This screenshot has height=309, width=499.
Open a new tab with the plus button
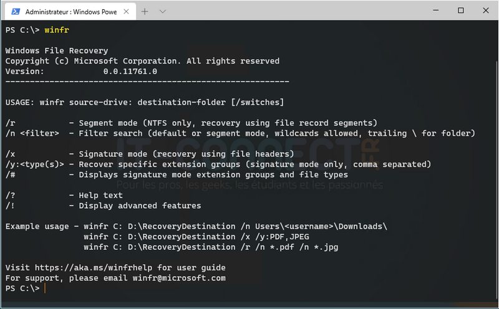click(x=145, y=11)
